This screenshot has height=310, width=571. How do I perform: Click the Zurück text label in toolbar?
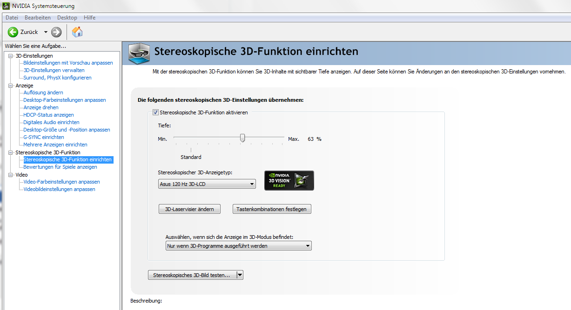pos(29,32)
